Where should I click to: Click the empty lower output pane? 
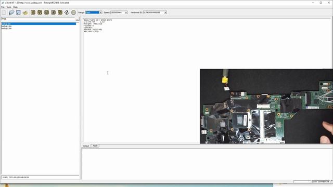click(x=207, y=164)
